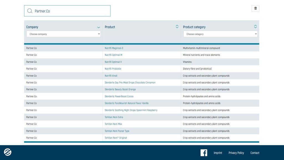Open Nutrifii Magnical-D product link

(114, 48)
